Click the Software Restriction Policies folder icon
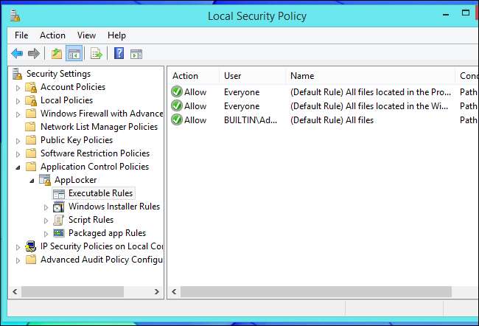 tap(30, 153)
